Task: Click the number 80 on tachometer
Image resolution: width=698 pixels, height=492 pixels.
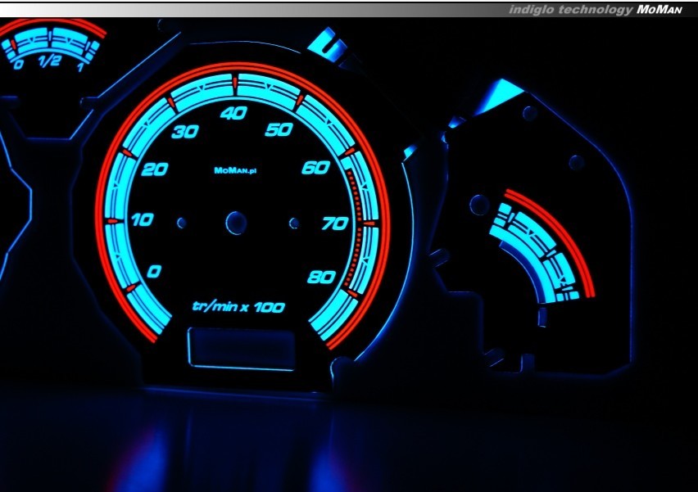Action: tap(321, 277)
